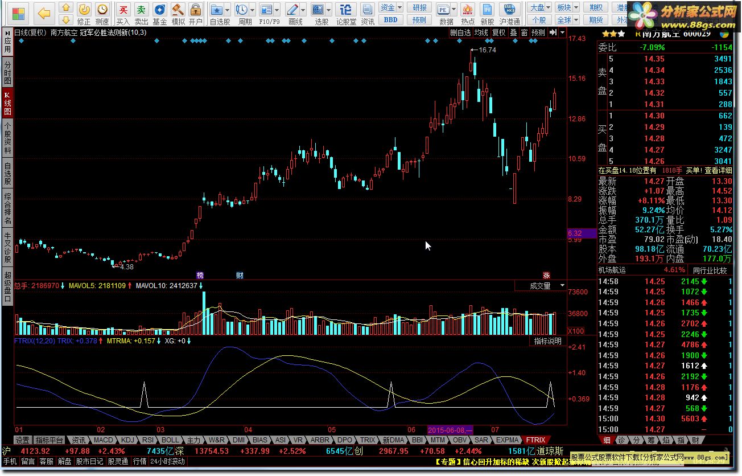Screen dimensions: 742x476
Task: Click the up arrow toolbar icon
Action: click(66, 8)
